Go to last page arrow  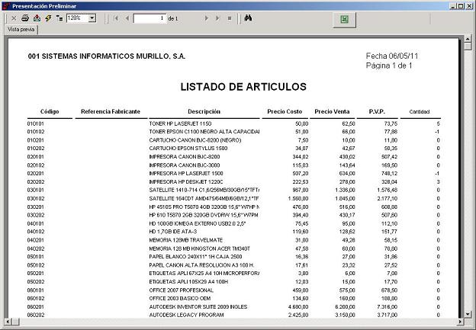tap(217, 18)
